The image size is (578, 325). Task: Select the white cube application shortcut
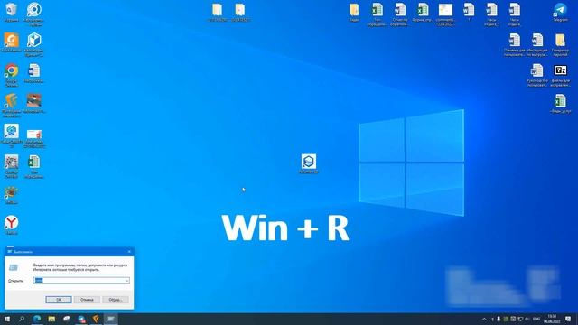point(34,44)
